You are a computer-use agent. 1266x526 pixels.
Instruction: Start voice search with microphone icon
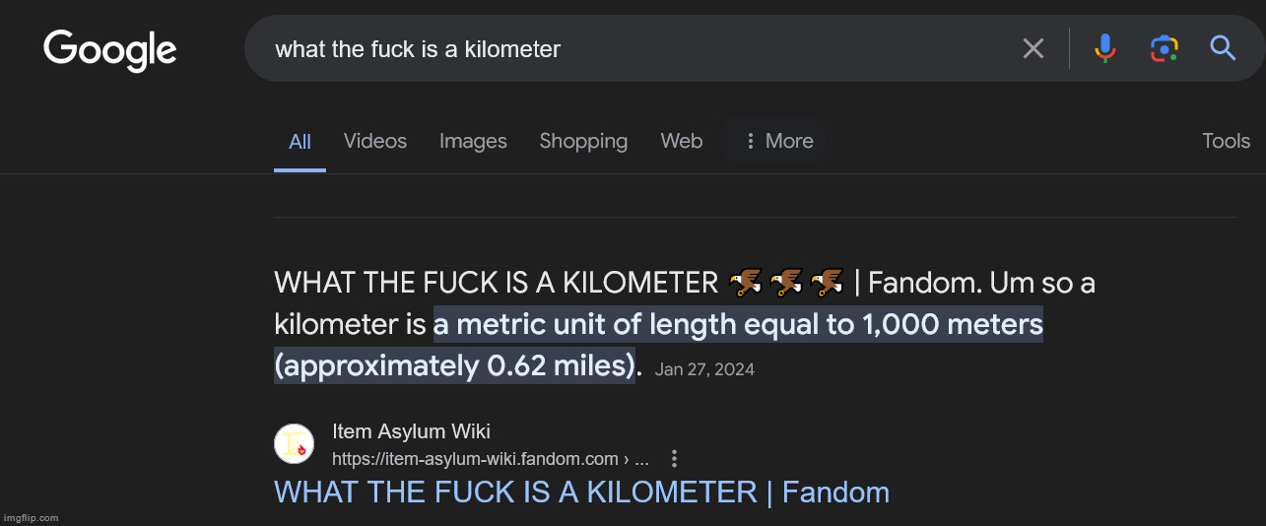pyautogui.click(x=1105, y=48)
